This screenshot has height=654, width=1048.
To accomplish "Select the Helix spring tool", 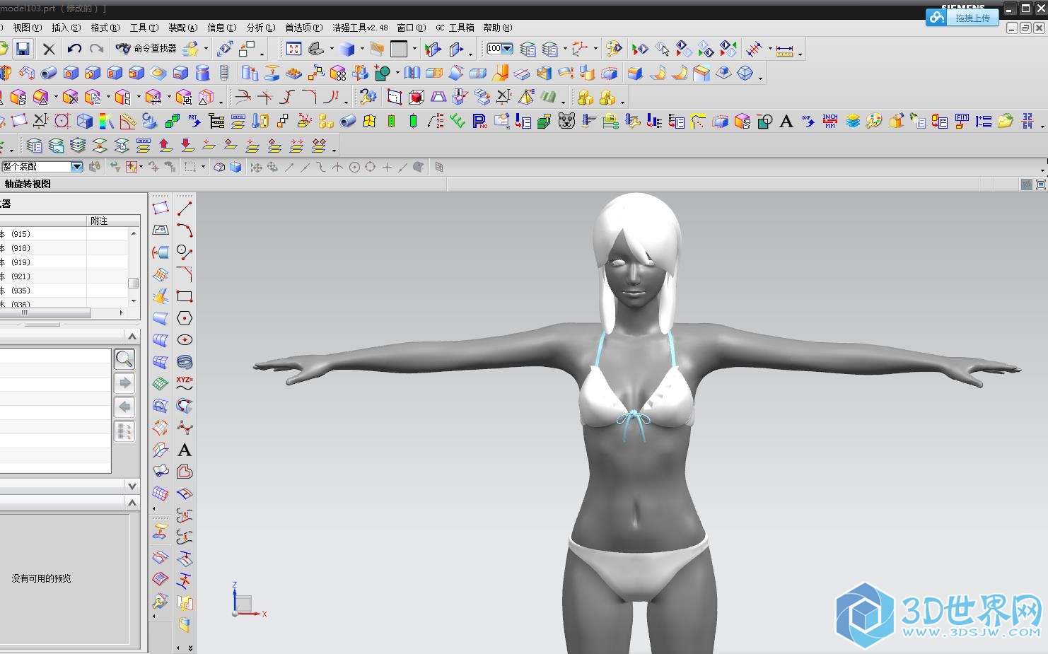I will point(185,362).
